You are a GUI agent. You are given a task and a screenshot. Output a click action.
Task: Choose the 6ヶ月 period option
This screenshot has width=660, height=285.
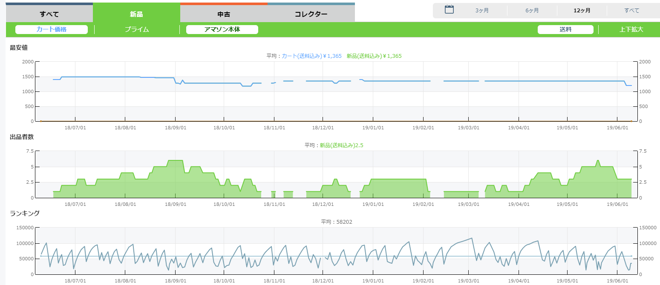(532, 11)
